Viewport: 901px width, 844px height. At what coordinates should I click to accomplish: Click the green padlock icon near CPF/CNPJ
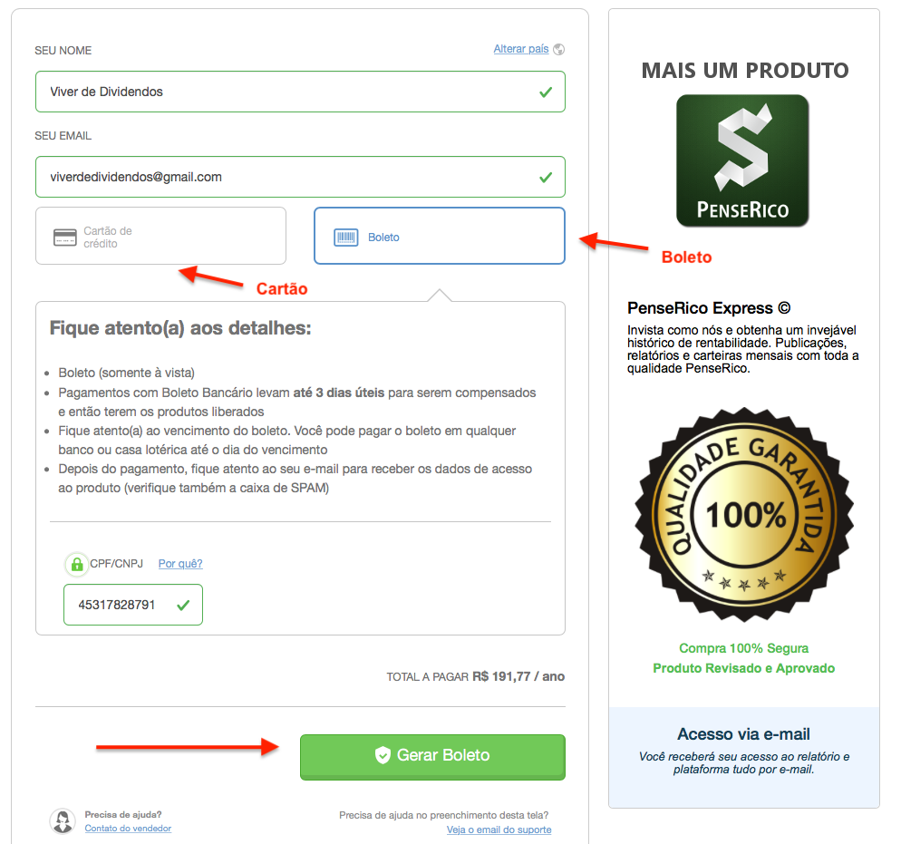(76, 564)
